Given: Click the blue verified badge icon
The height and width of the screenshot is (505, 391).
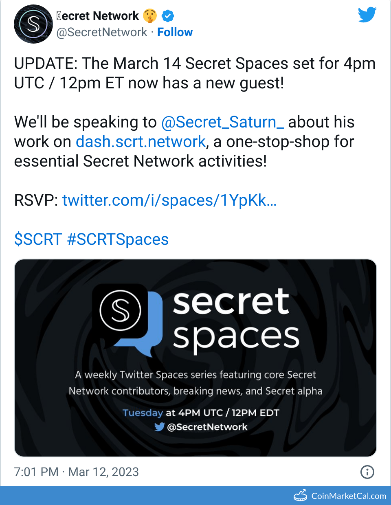Looking at the screenshot, I should click(x=168, y=16).
